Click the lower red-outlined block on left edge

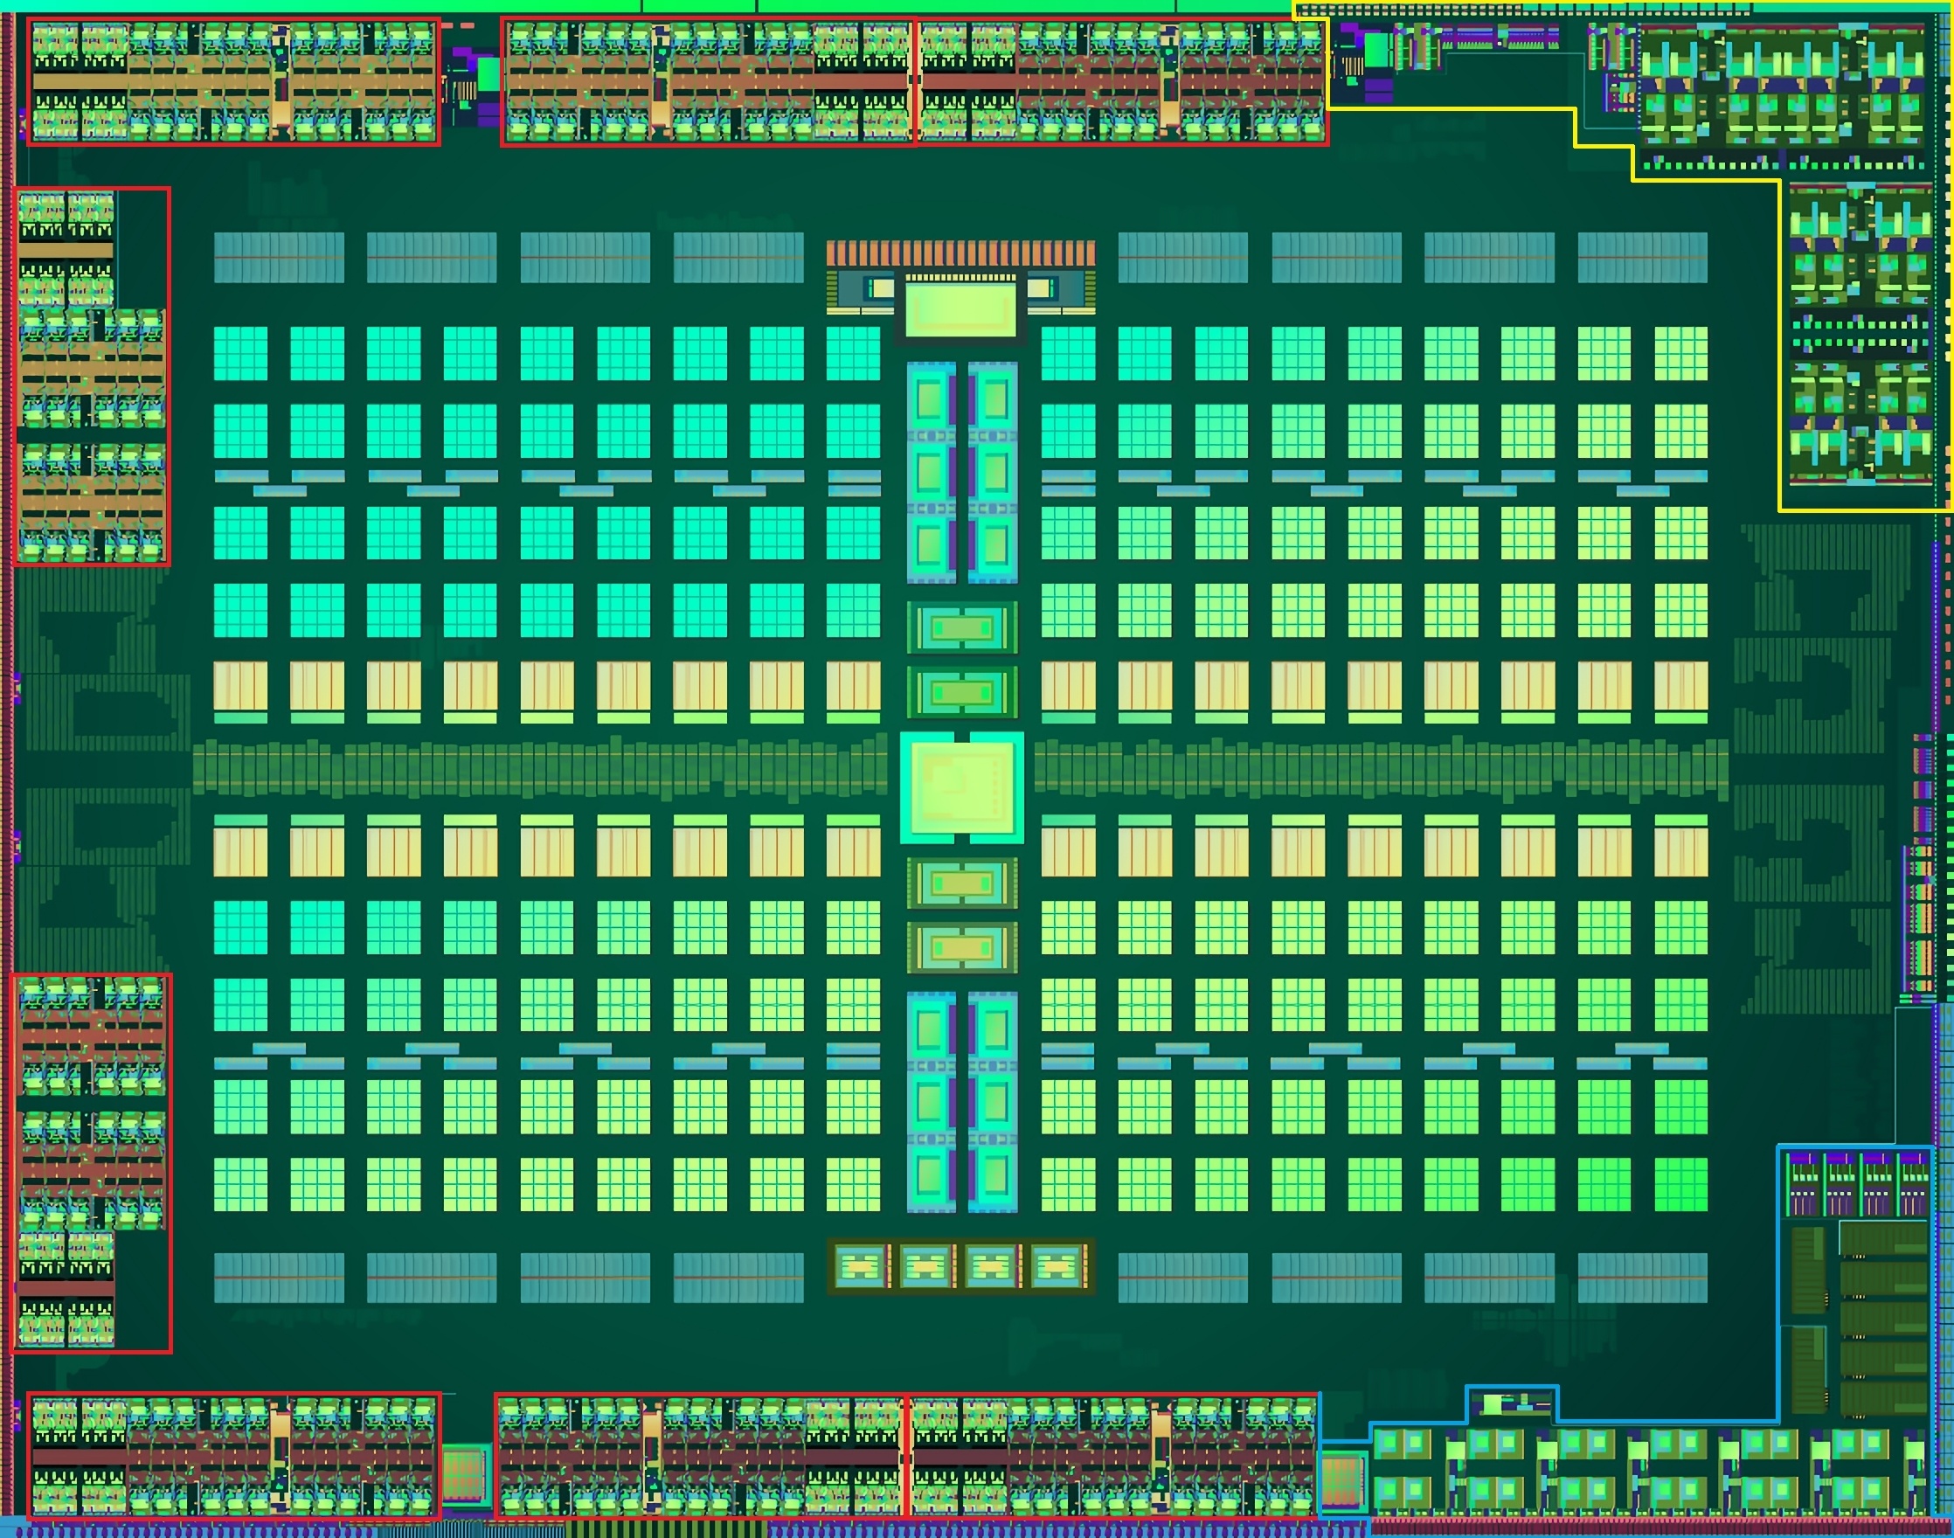92,1162
